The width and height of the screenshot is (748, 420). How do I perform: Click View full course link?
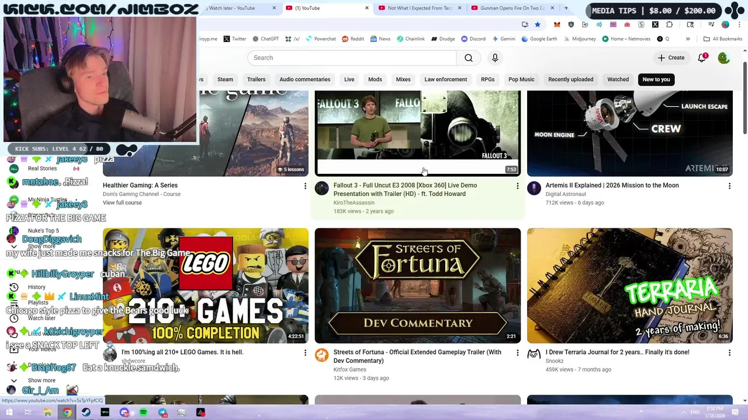coord(122,202)
